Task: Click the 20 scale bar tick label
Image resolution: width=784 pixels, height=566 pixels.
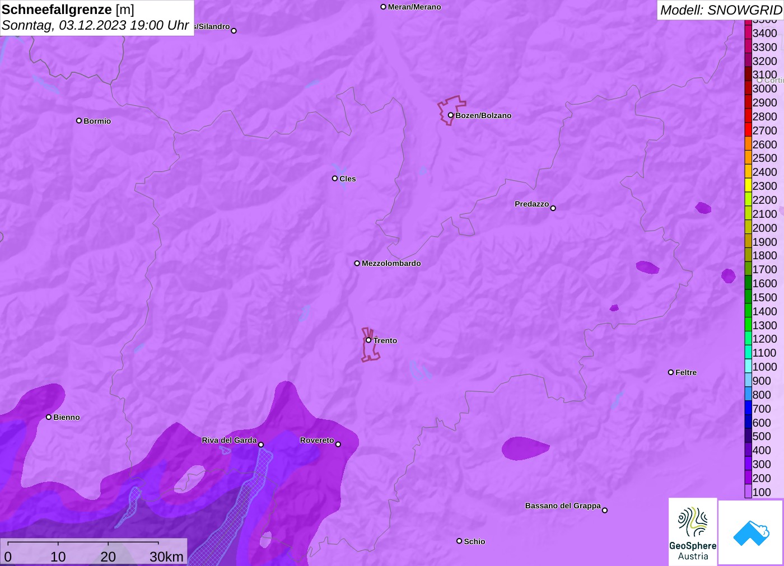Action: coord(108,556)
